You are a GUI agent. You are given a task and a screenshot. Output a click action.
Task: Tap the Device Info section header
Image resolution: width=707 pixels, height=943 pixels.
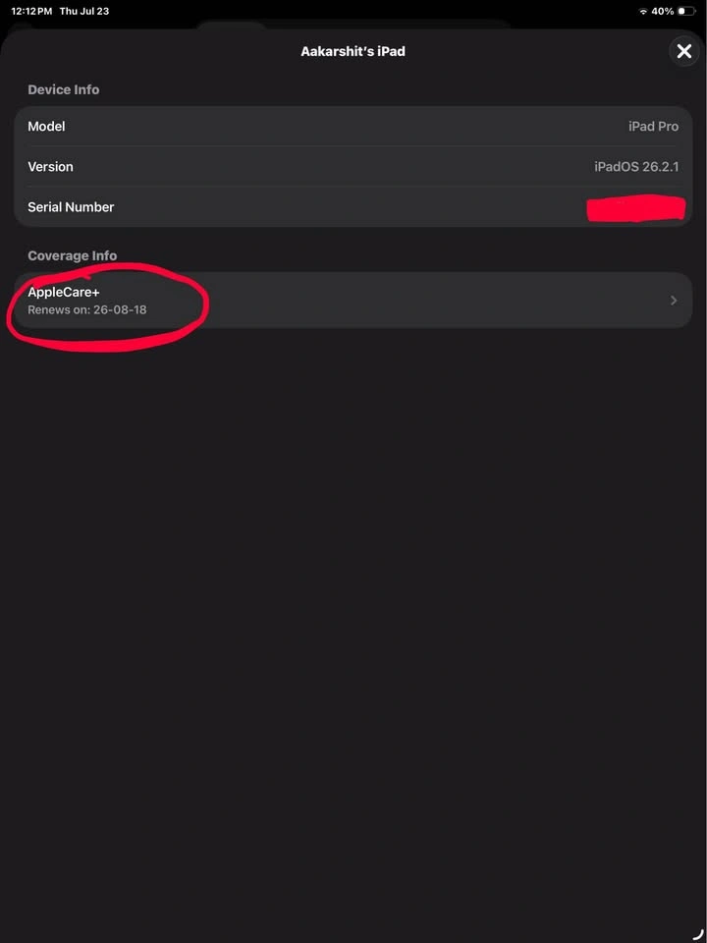pos(64,89)
